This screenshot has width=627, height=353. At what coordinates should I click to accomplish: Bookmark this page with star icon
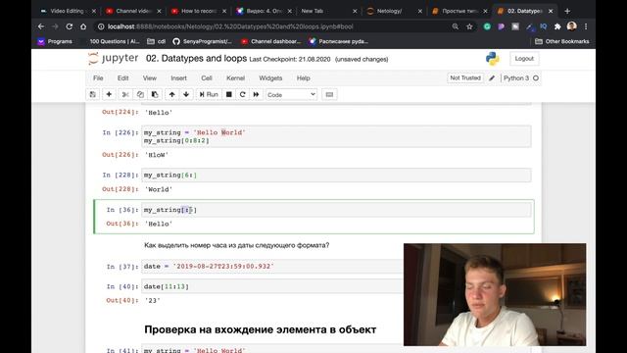469,26
